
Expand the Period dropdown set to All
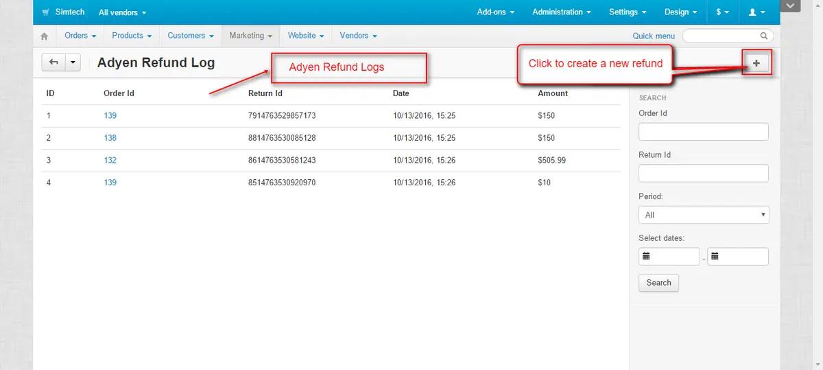coord(703,215)
